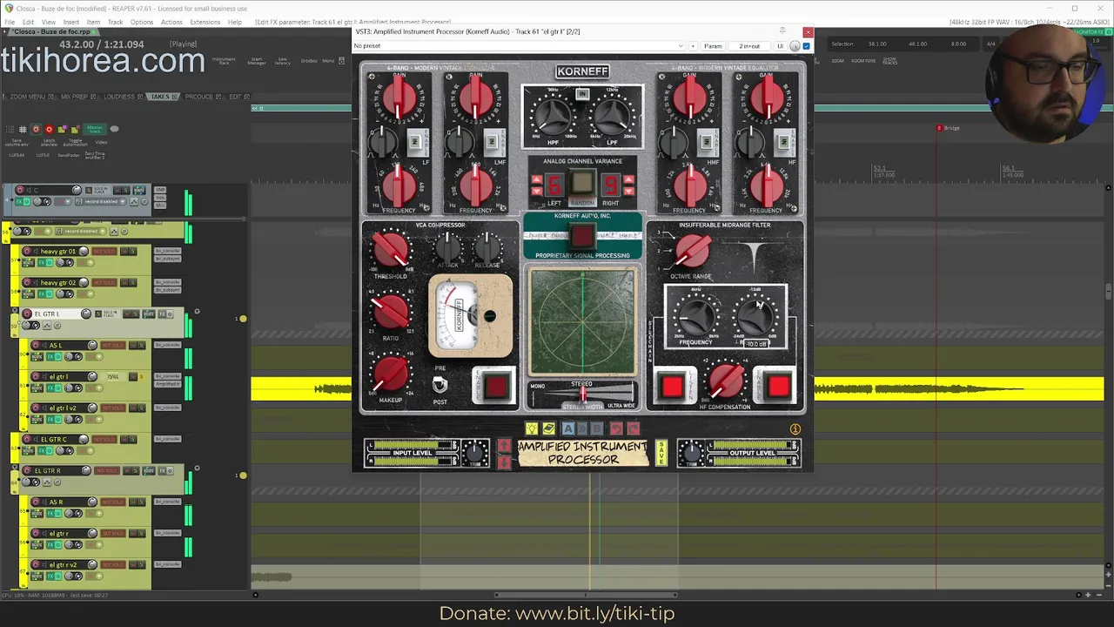The height and width of the screenshot is (627, 1114).
Task: Toggle the HMF band ENABLE switch
Action: [707, 141]
